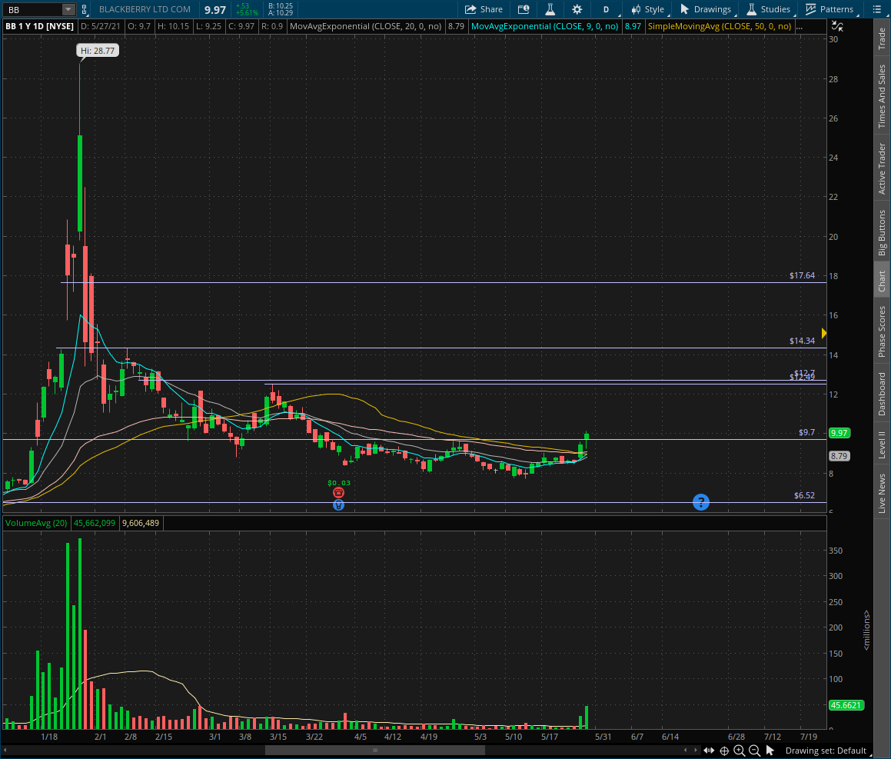Open the Live News sidebar tab
The image size is (891, 759).
click(882, 493)
